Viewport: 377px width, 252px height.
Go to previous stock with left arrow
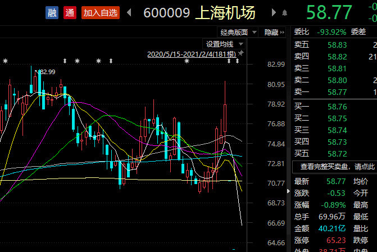tap(129, 12)
